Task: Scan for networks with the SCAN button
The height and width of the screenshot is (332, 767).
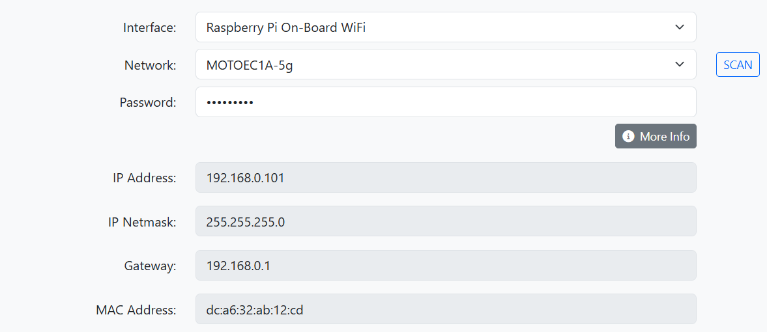Action: (738, 64)
